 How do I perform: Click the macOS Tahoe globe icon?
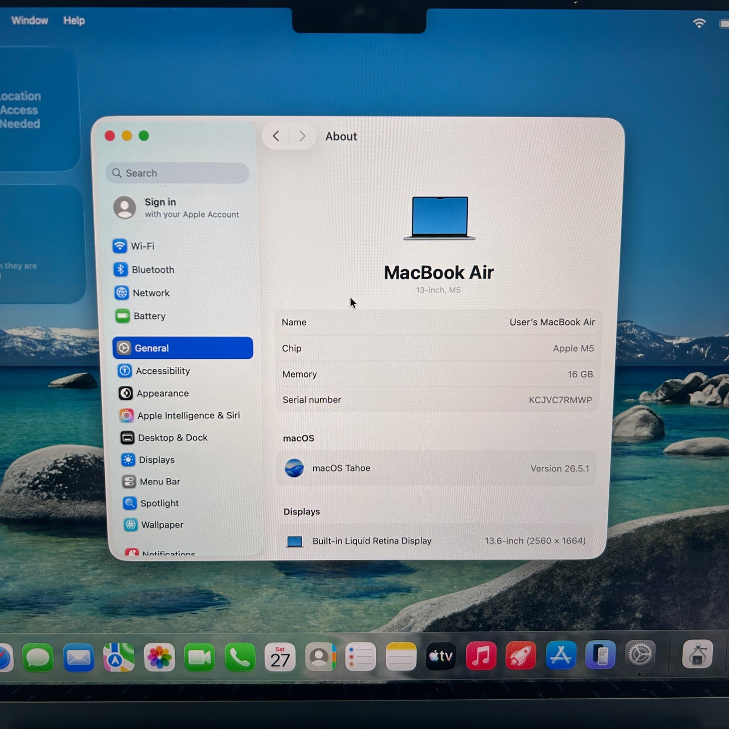[294, 468]
